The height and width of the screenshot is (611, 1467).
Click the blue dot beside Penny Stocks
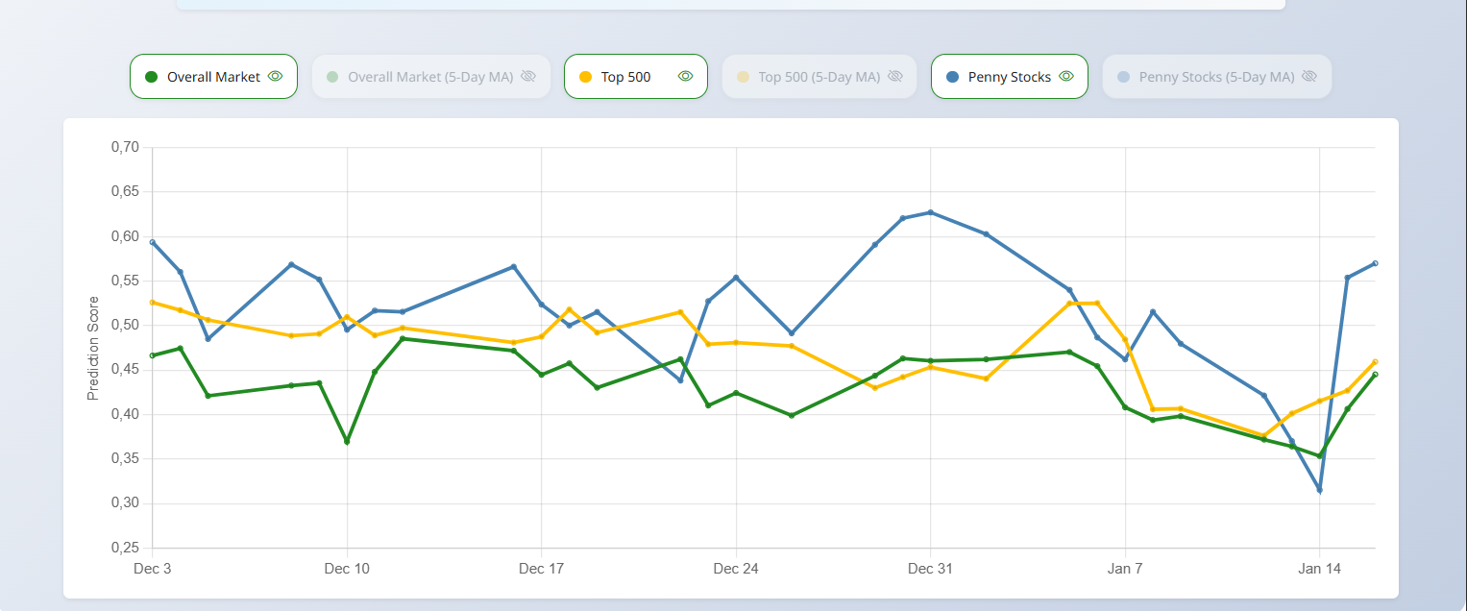pyautogui.click(x=953, y=76)
